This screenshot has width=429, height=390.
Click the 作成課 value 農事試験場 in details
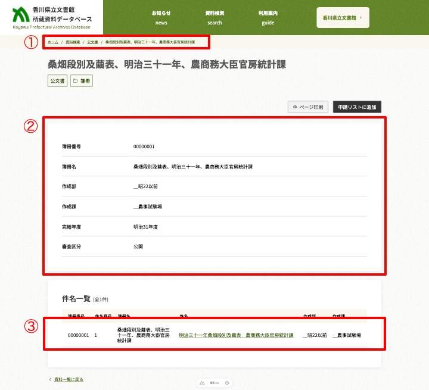148,207
